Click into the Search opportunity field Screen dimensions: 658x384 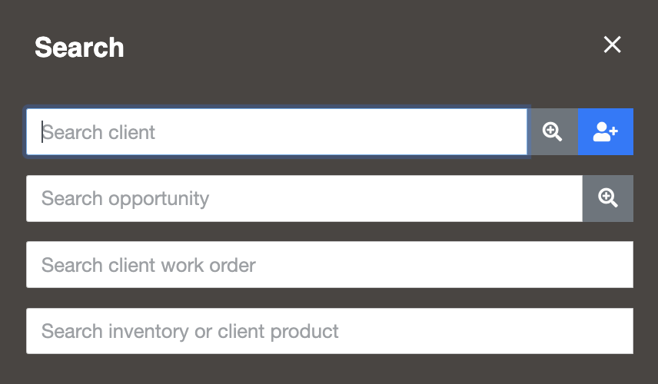304,198
